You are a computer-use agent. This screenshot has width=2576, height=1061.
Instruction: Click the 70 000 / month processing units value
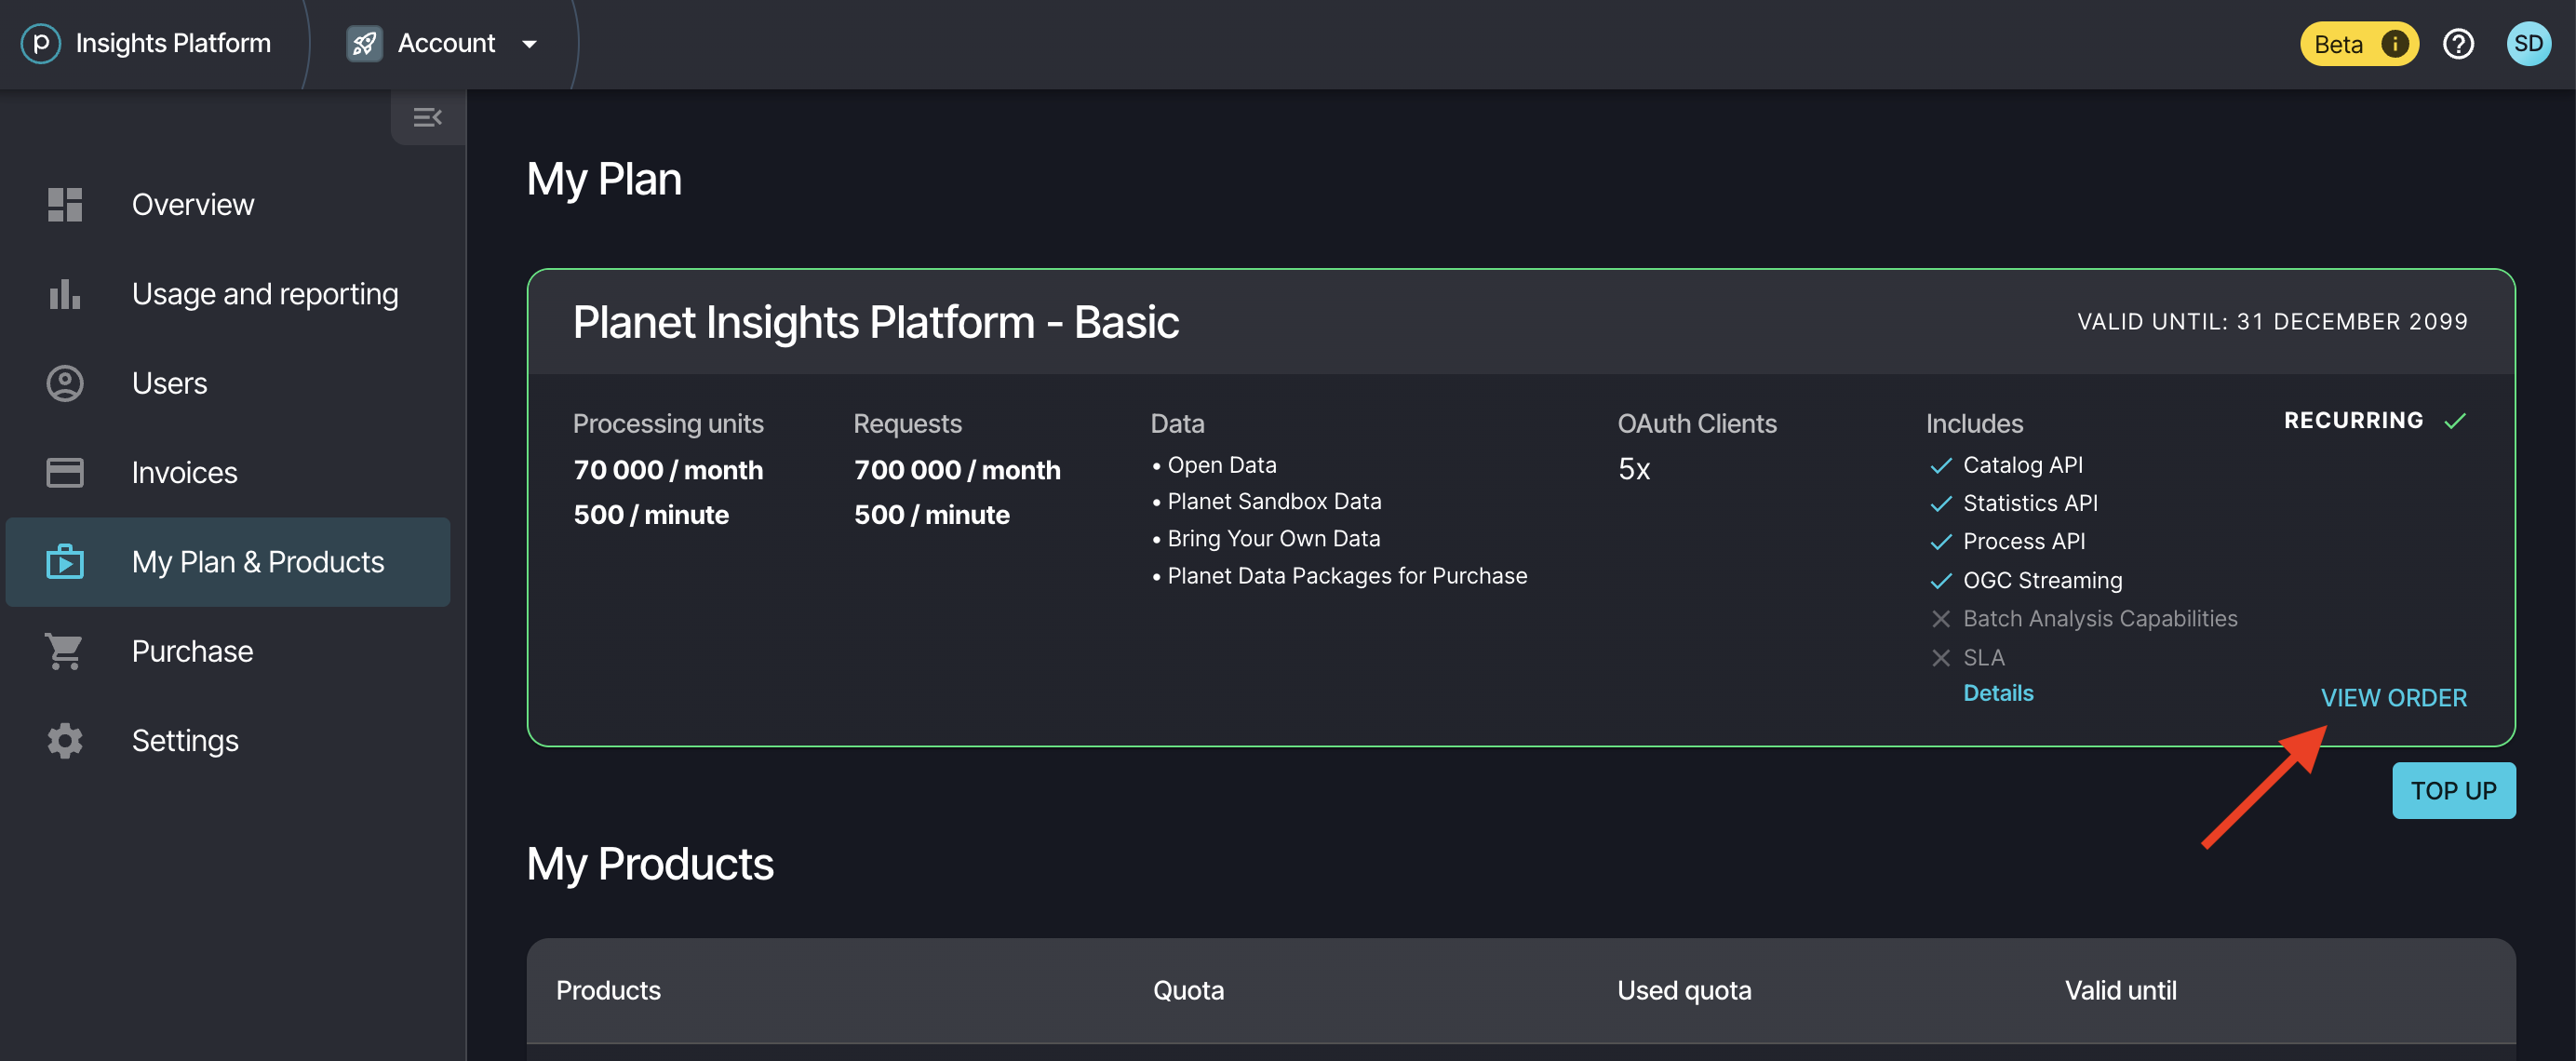(x=668, y=470)
